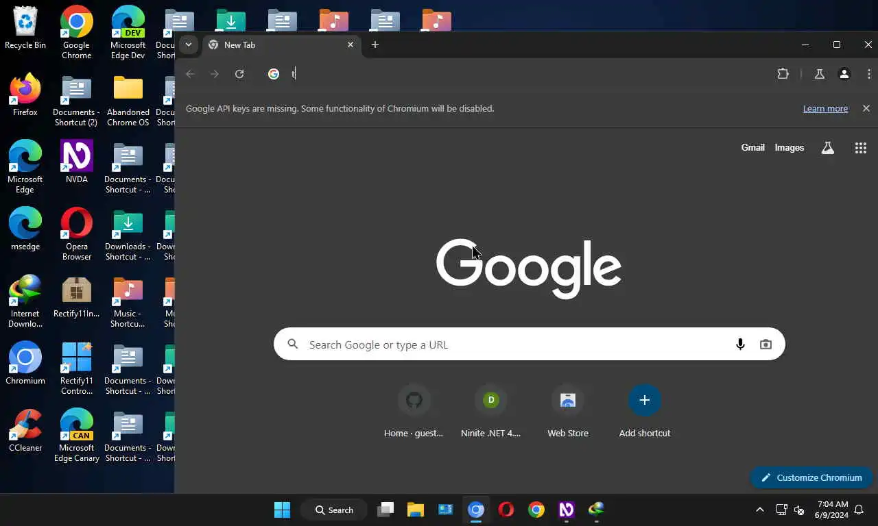The image size is (878, 526).
Task: Reload the page with the refresh icon
Action: coord(239,74)
